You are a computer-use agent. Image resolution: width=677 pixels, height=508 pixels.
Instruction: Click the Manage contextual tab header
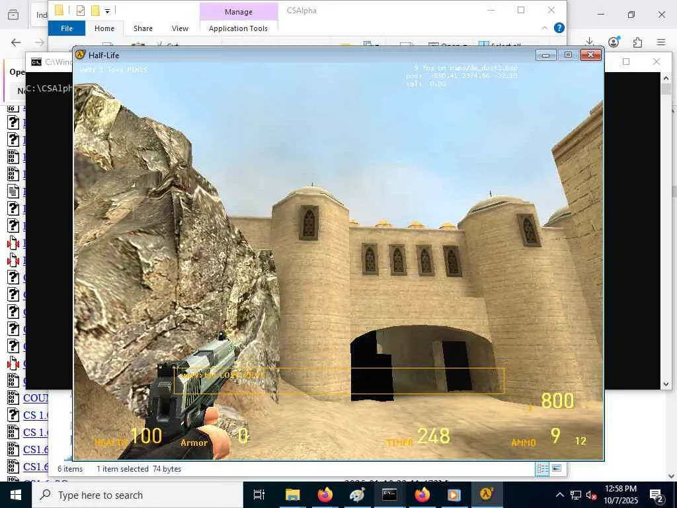[x=239, y=12]
